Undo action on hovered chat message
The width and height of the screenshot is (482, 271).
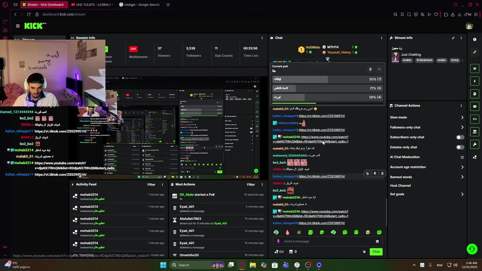point(367,174)
